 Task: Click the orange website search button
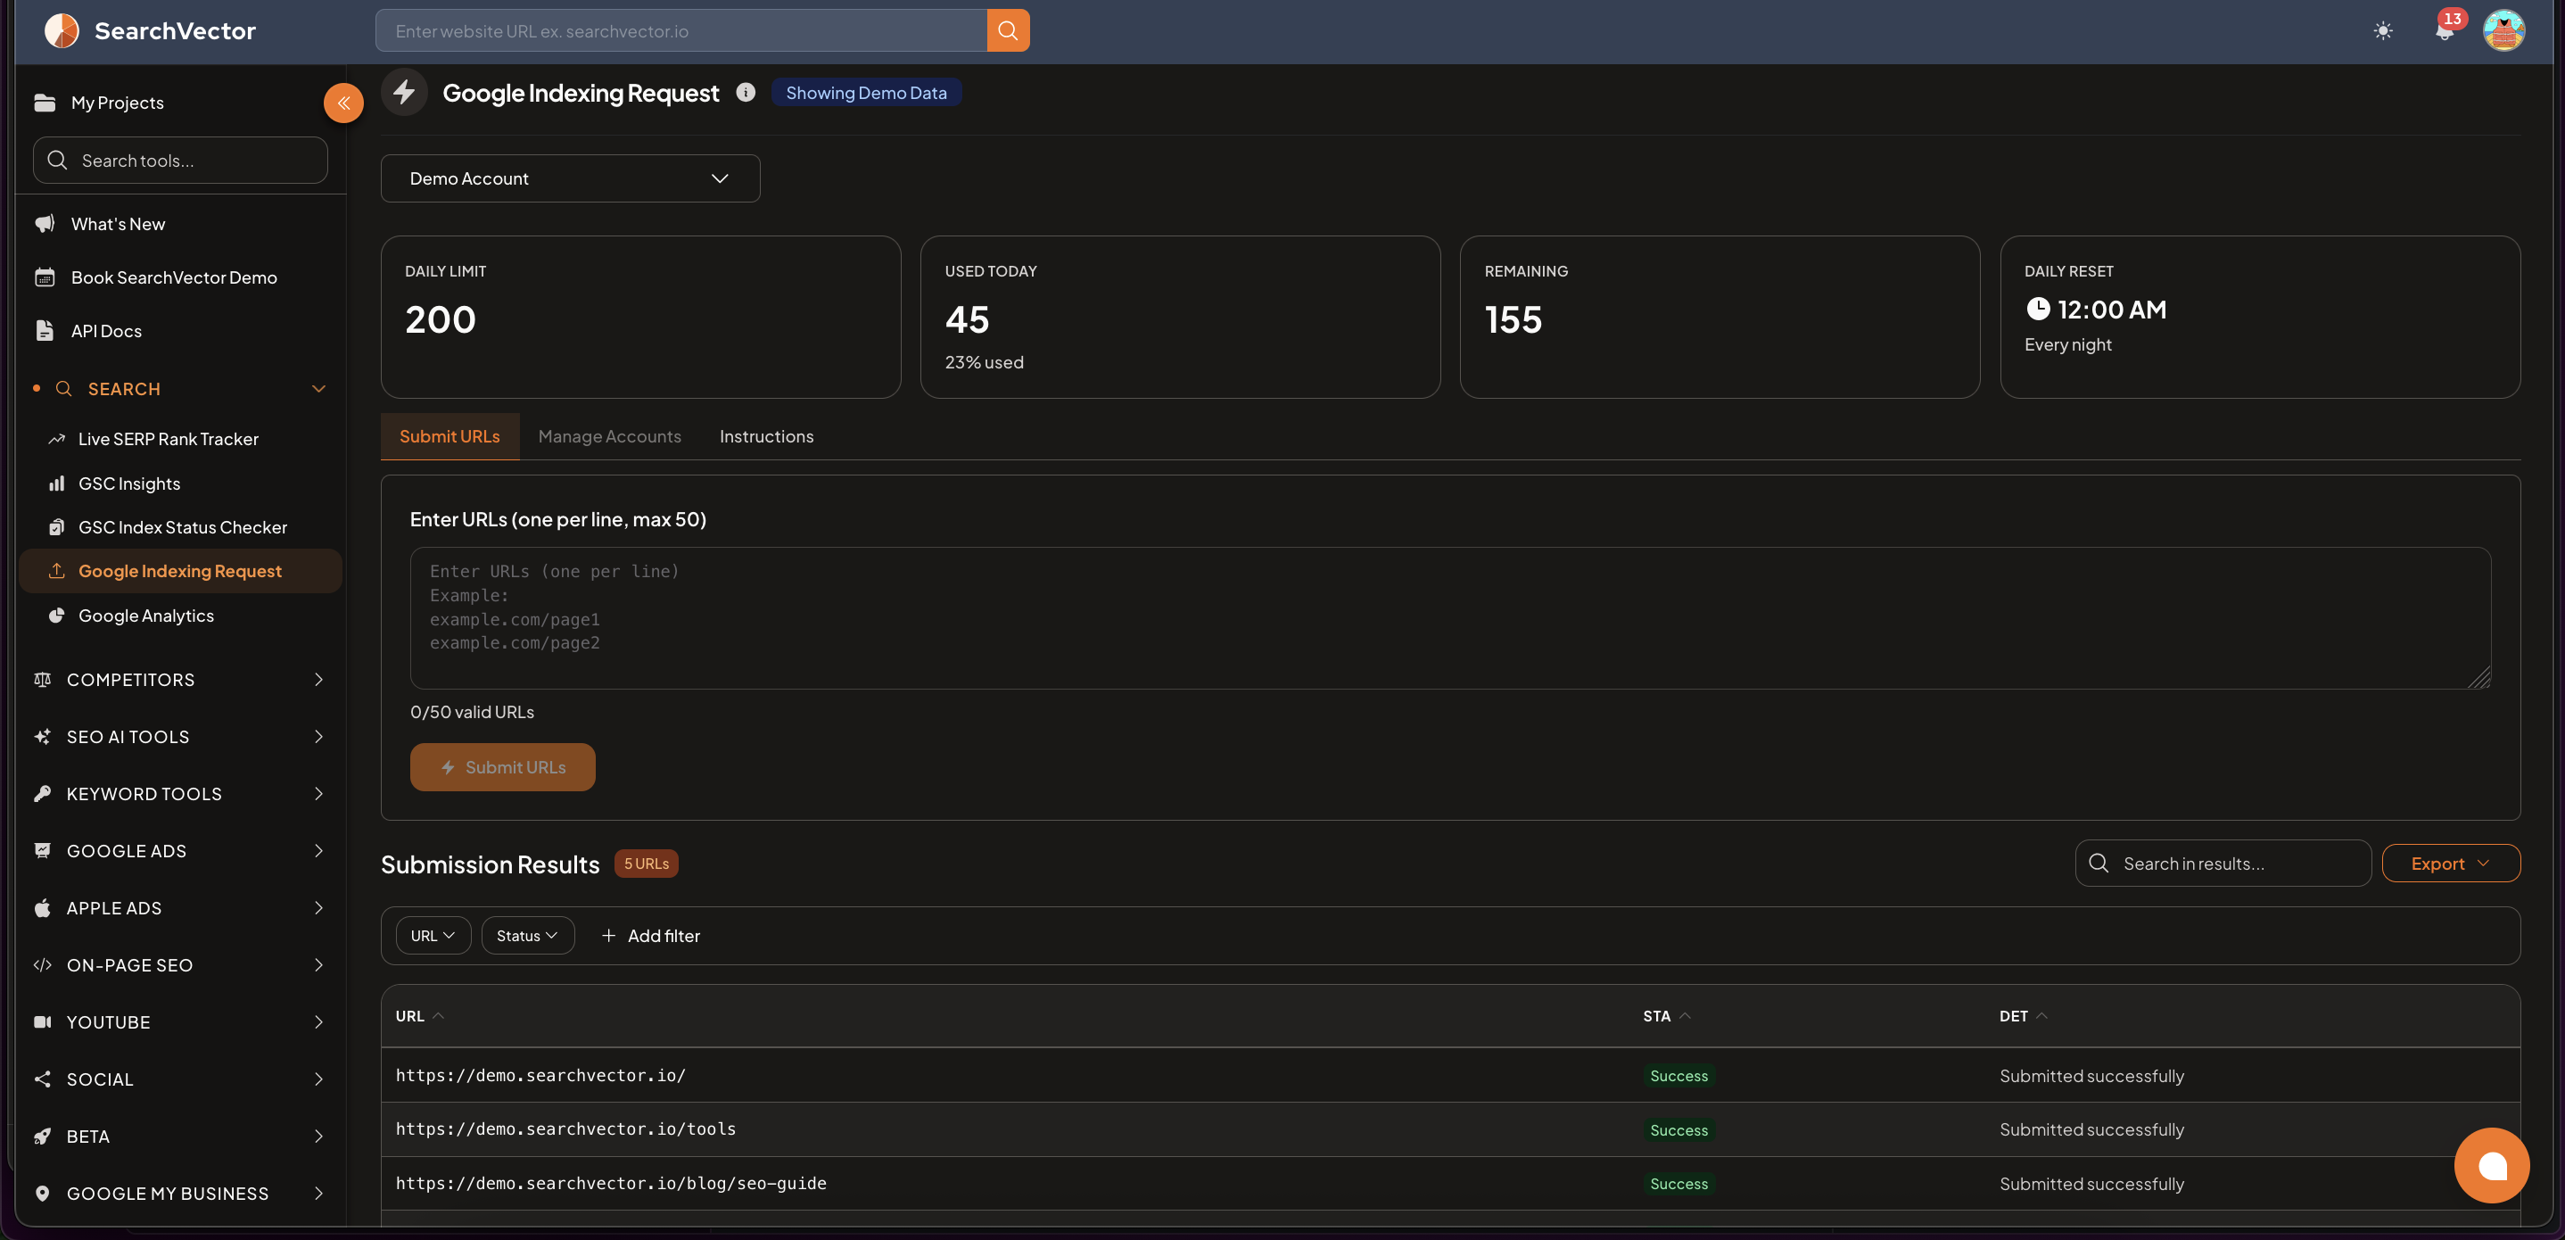click(1008, 31)
